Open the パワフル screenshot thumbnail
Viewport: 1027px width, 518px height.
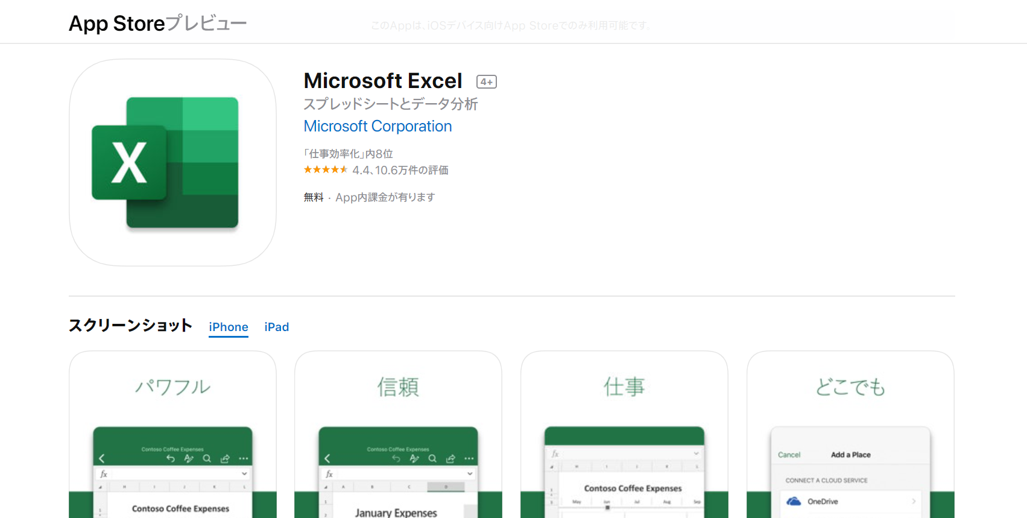tap(172, 434)
